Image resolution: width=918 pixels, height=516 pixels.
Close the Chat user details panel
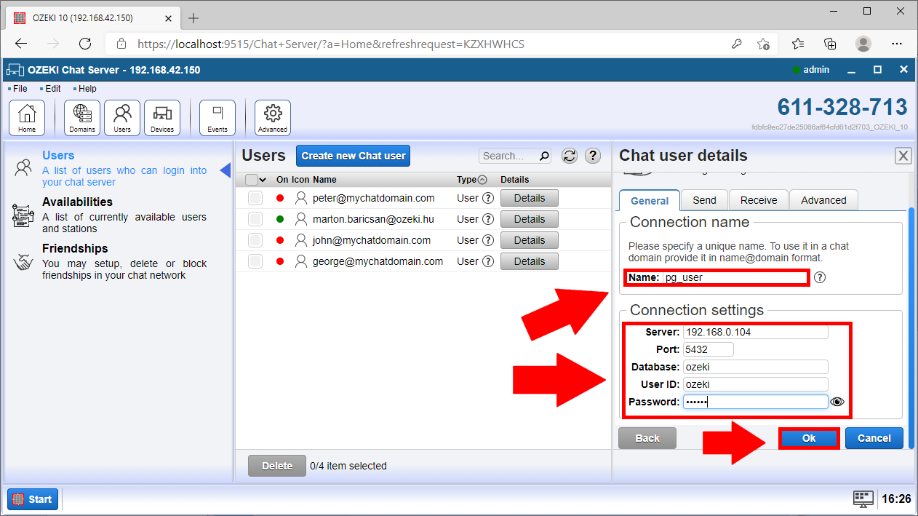tap(903, 156)
